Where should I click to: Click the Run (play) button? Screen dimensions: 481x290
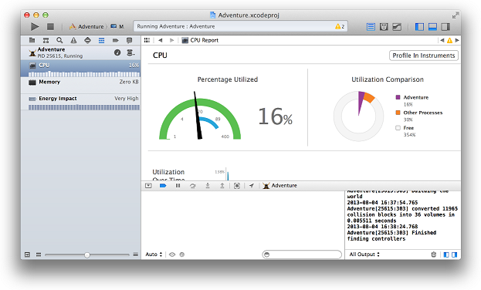(x=35, y=27)
